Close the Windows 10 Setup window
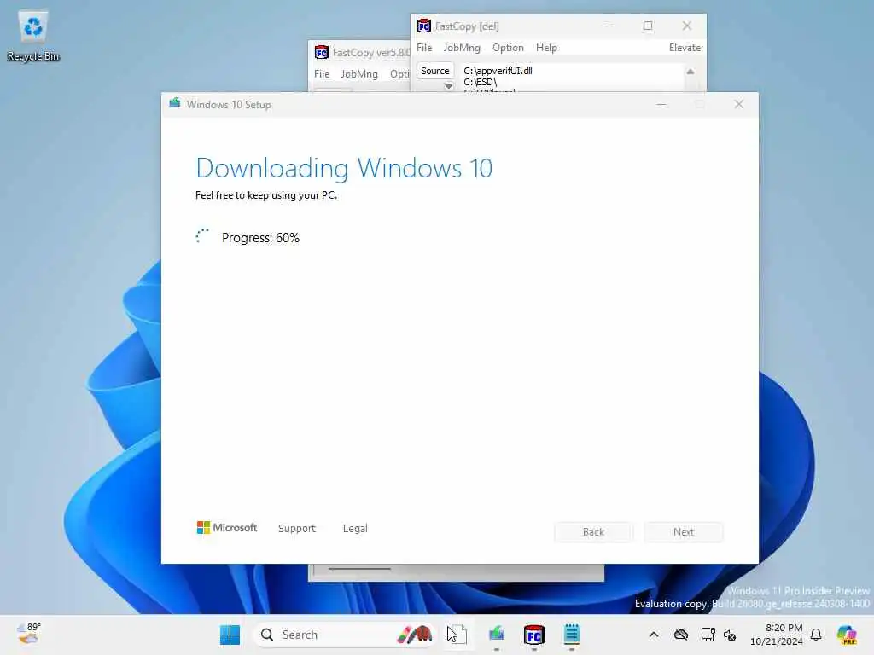 [738, 105]
